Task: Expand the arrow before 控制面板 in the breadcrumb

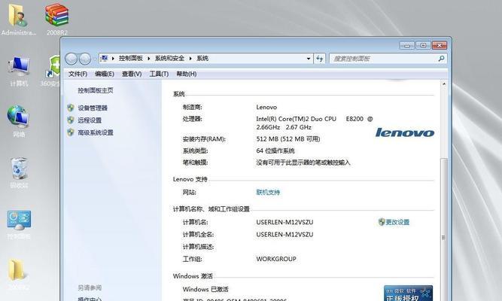Action: click(113, 58)
